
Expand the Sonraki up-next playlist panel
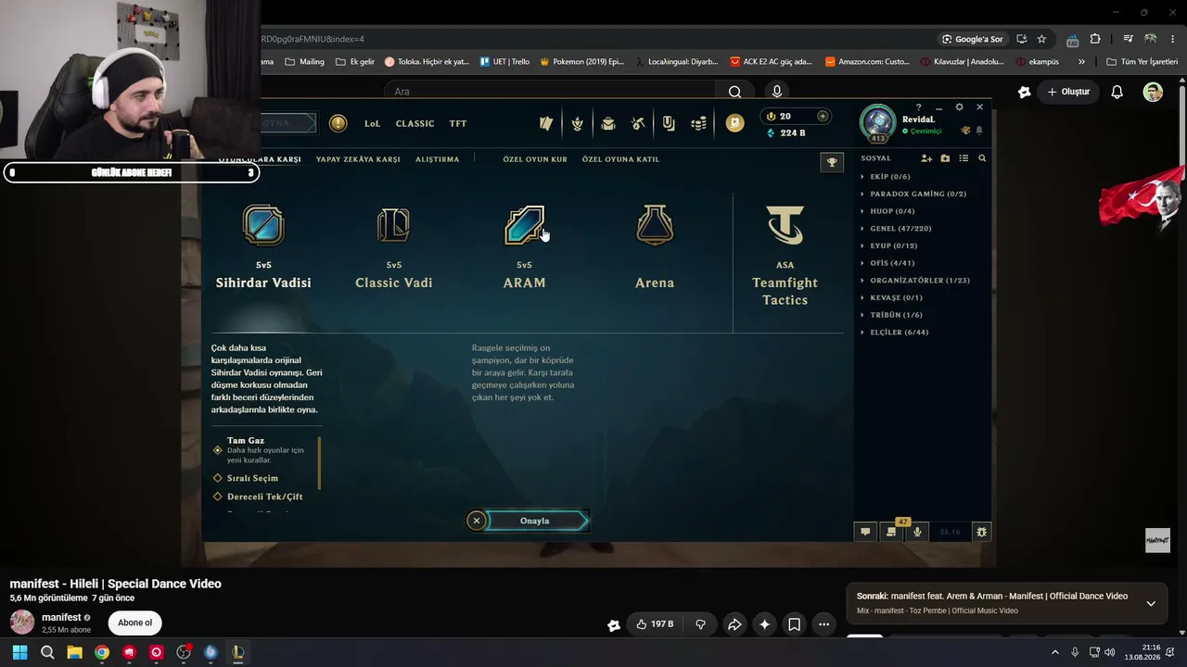[1151, 603]
